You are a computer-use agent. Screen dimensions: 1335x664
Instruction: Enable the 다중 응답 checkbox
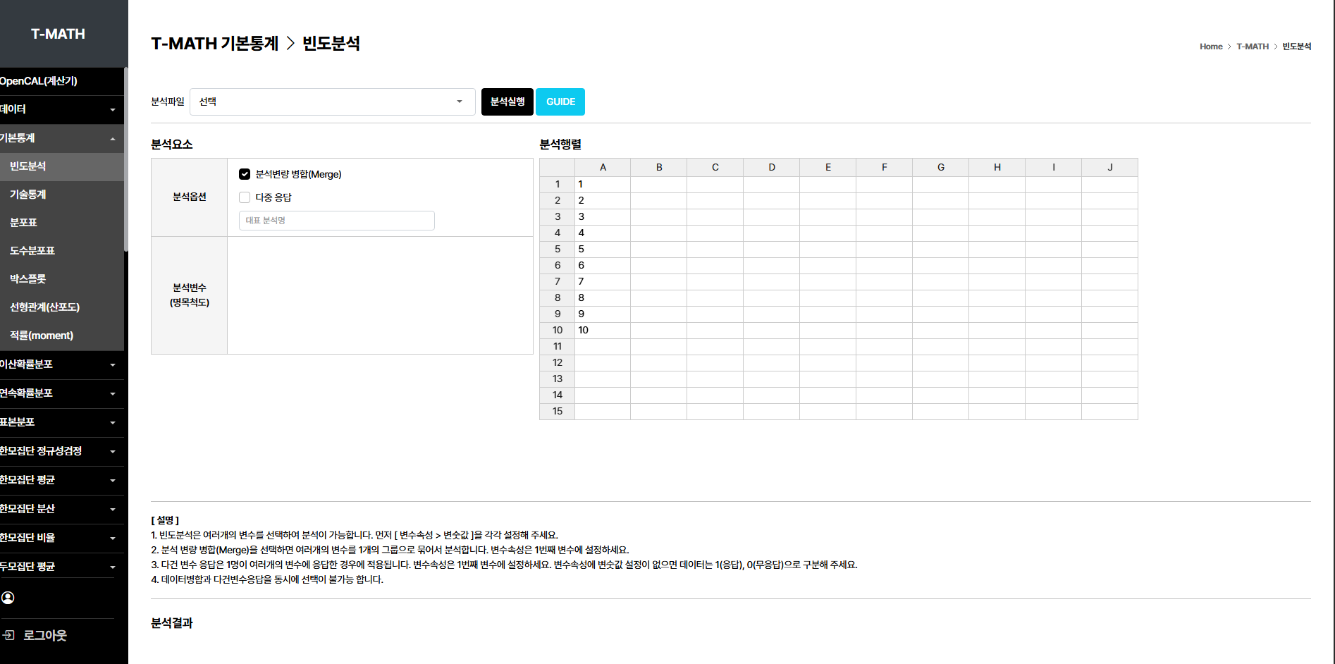pyautogui.click(x=245, y=197)
